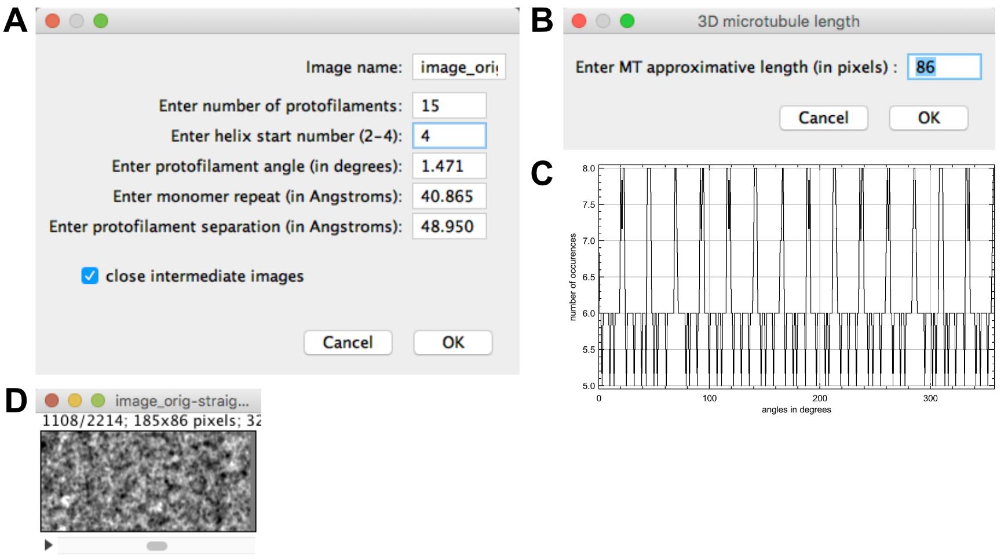Image resolution: width=1008 pixels, height=560 pixels.
Task: Click the 'Enter monomer repeat (in Angstroms):' label
Action: tap(257, 196)
